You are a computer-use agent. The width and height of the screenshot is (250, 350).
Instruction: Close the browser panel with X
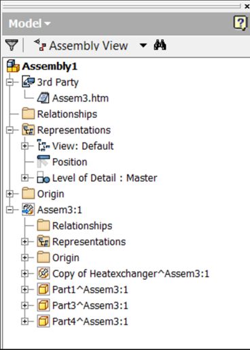[247, 7]
